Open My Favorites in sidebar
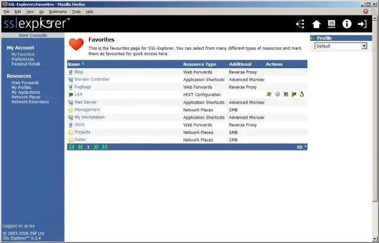This screenshot has height=243, width=379. coord(23,55)
